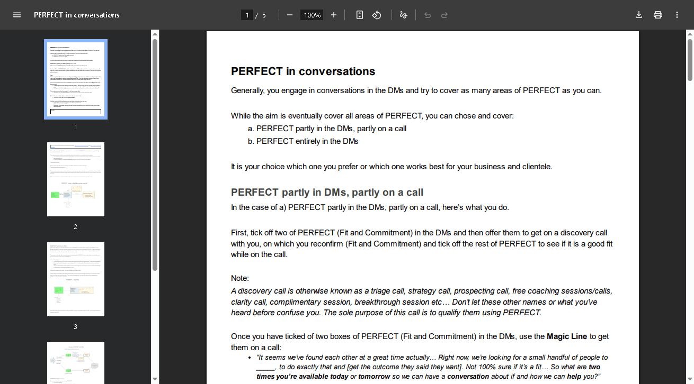
Task: Click the page label '2' under thumbnail
Action: tap(76, 227)
